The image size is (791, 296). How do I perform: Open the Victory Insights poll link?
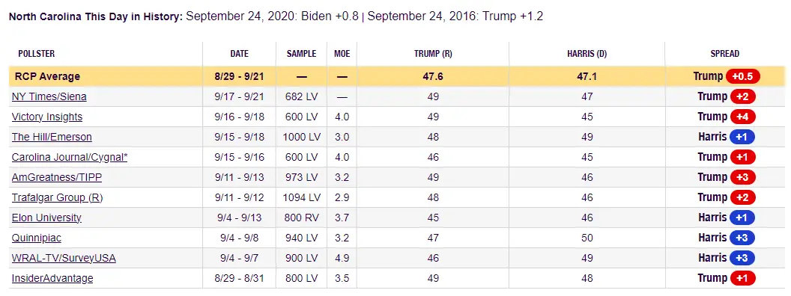tap(47, 117)
